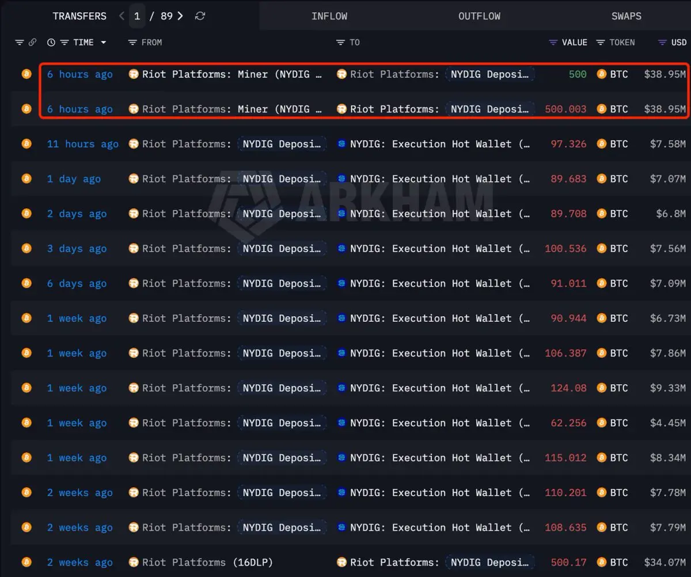Open the 3 days ago transaction link
The image size is (691, 577).
pyautogui.click(x=77, y=249)
